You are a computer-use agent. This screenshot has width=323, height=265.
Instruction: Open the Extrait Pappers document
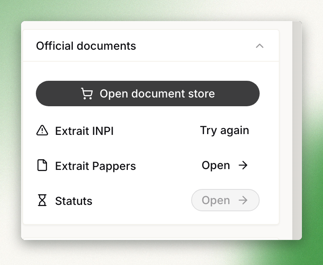(225, 165)
